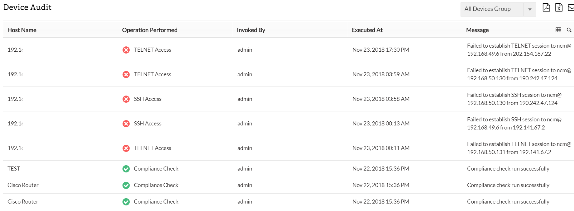Image resolution: width=574 pixels, height=211 pixels.
Task: Open the All Devices Group dropdown
Action: pos(492,9)
